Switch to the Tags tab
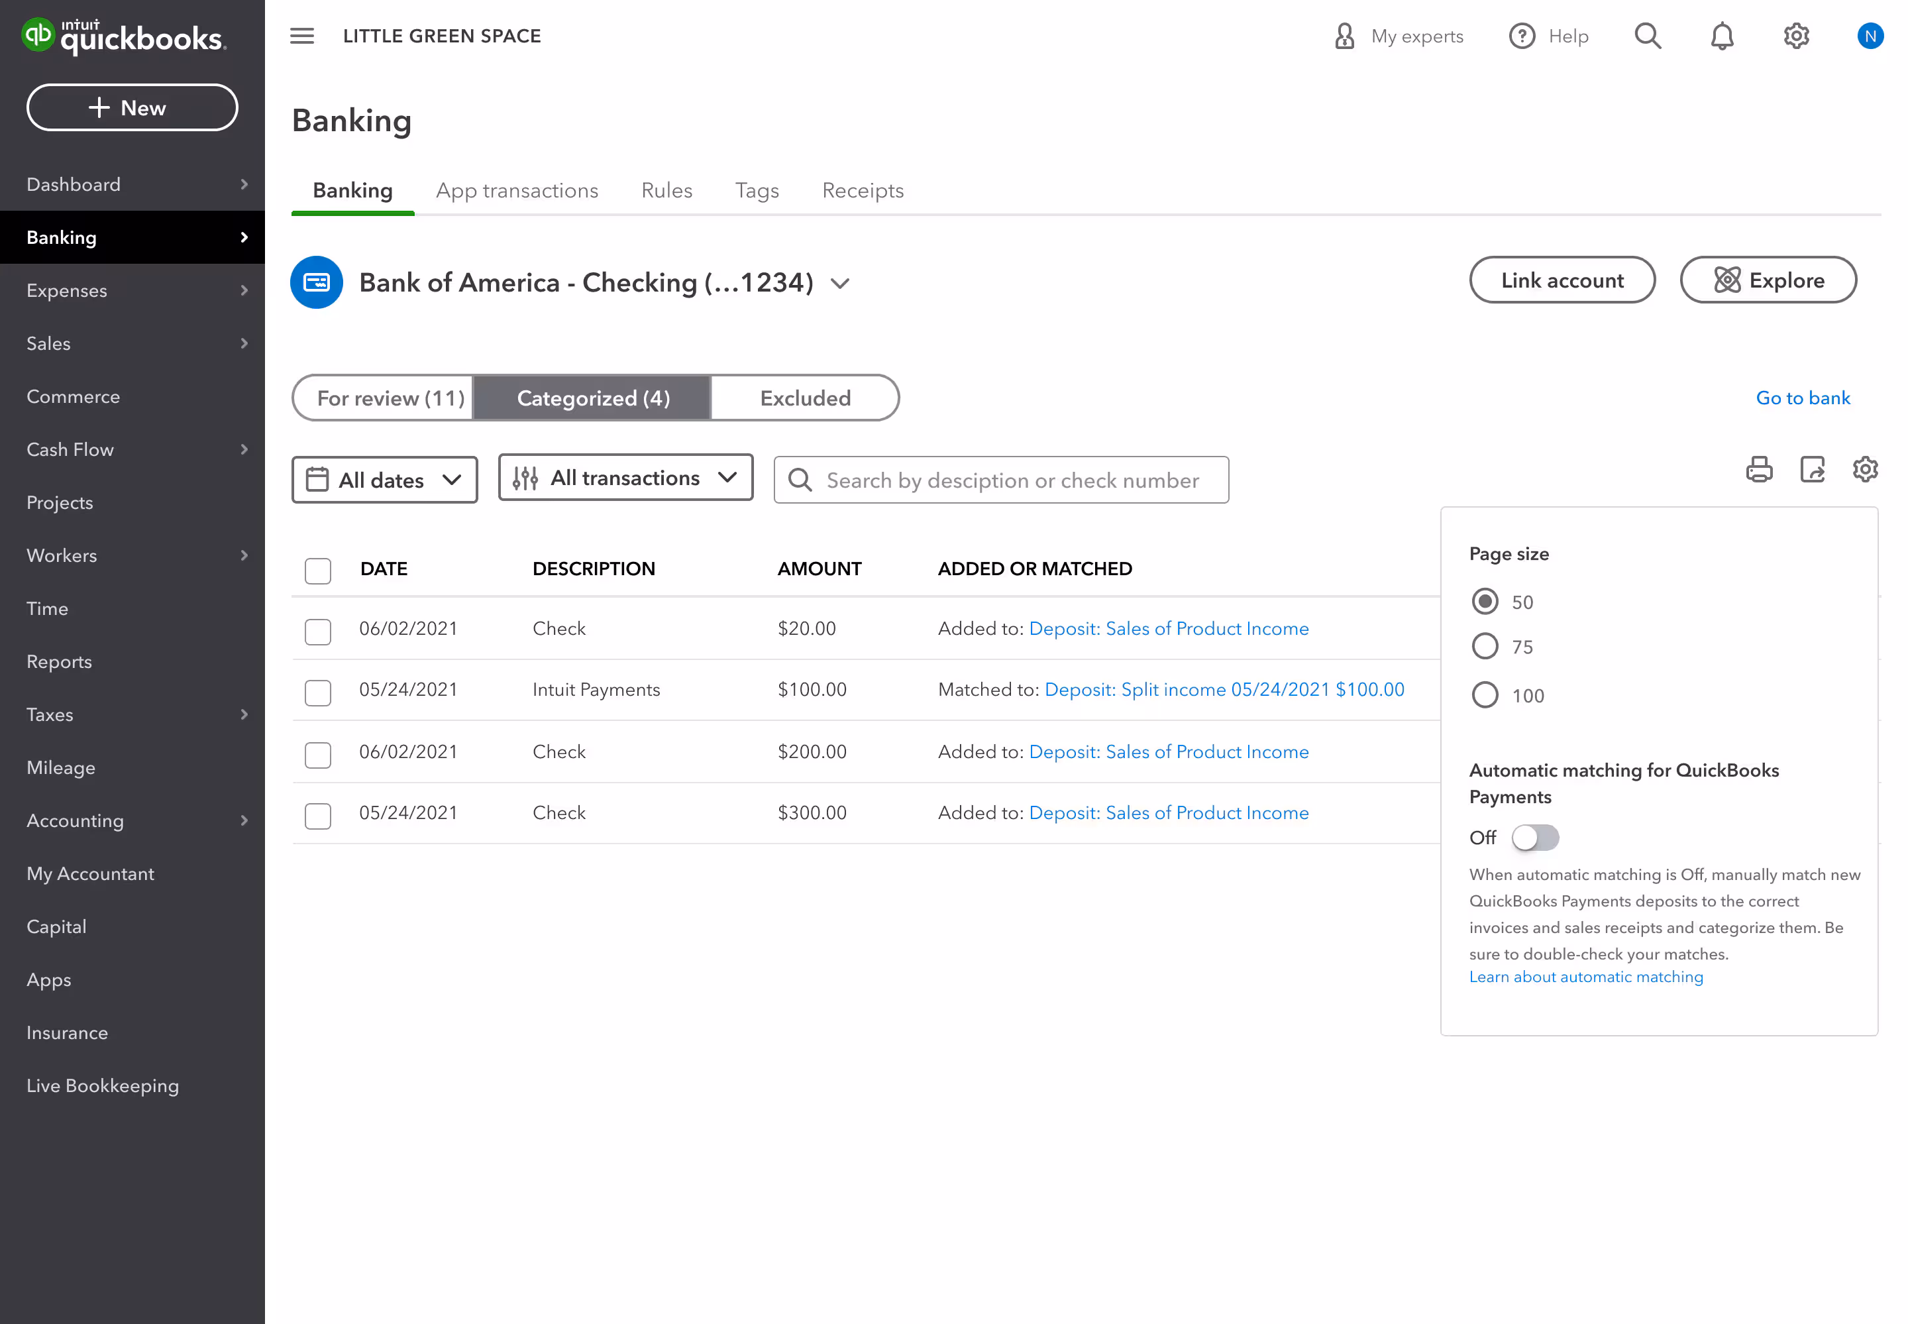Screen dimensions: 1908x1324 [x=757, y=191]
